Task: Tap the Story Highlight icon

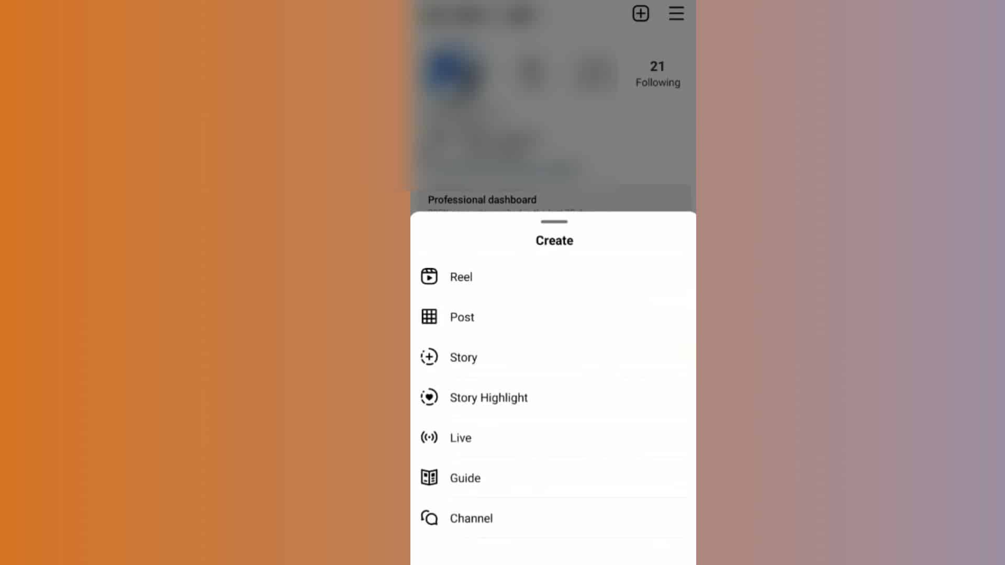Action: point(429,398)
